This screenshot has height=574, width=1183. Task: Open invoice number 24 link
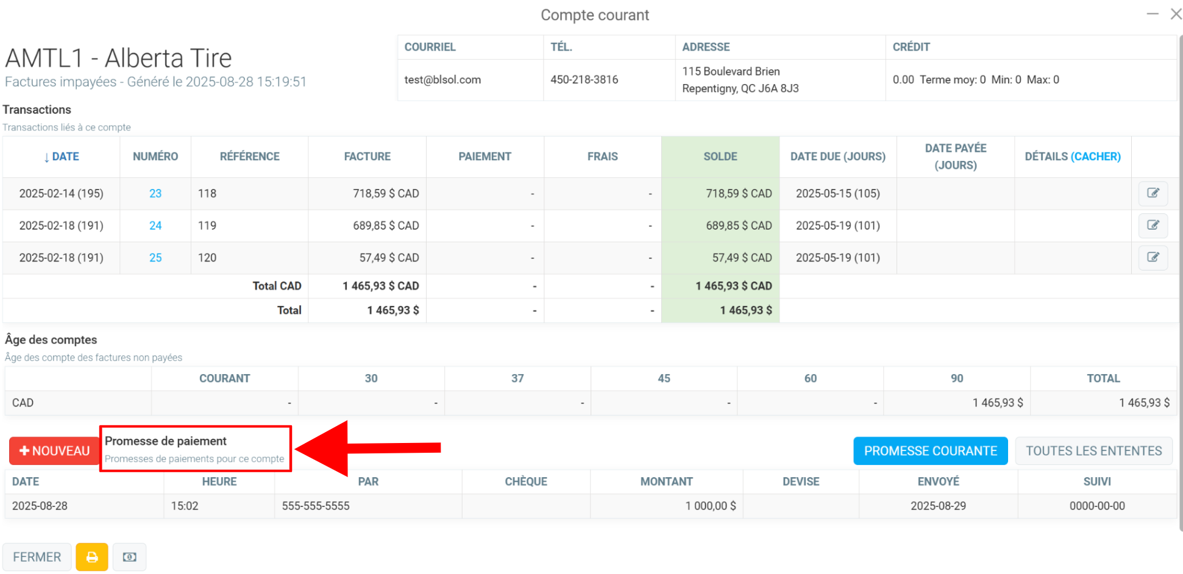(x=155, y=225)
